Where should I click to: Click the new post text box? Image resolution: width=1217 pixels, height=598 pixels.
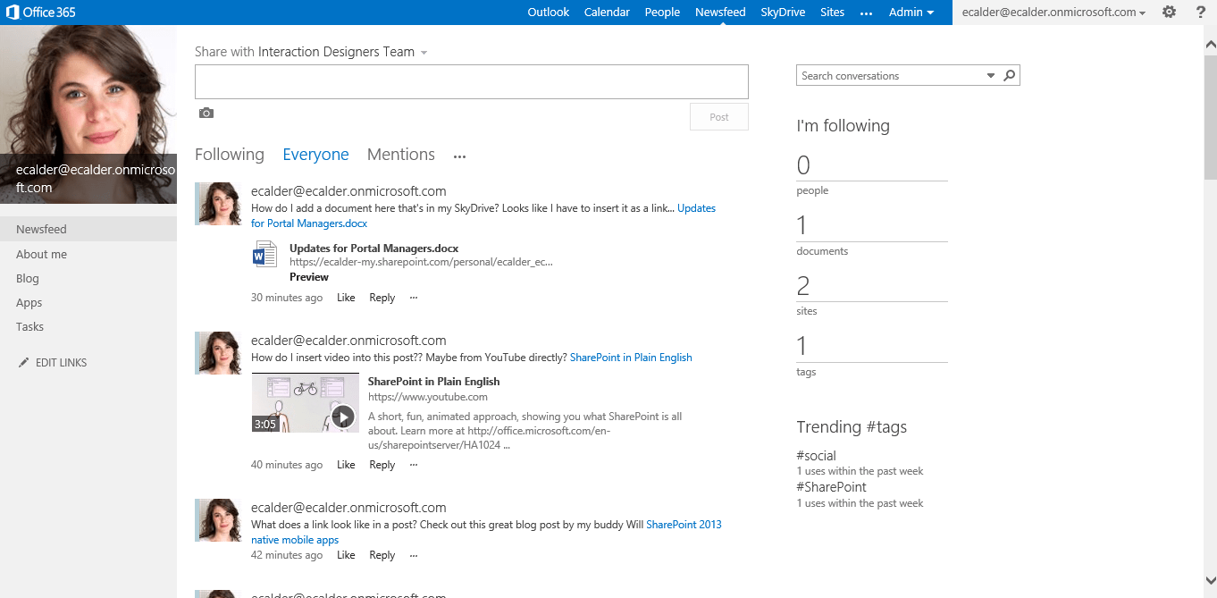[x=472, y=81]
